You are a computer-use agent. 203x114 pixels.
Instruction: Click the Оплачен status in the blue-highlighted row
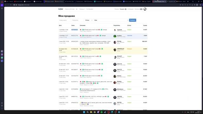130,35
